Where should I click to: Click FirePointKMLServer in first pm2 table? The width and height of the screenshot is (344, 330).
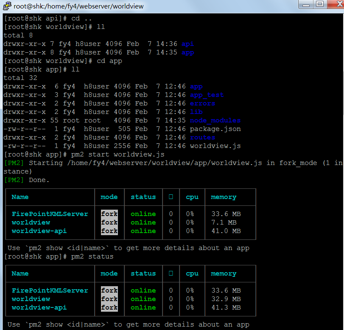pos(50,214)
